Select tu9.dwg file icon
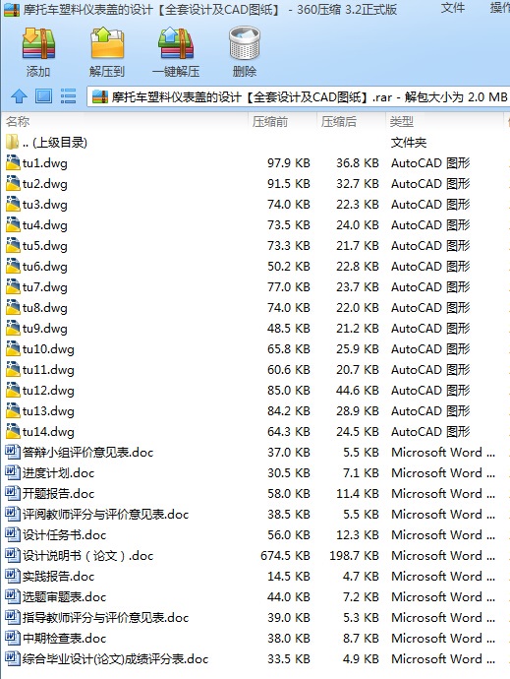The image size is (510, 679). (x=13, y=329)
